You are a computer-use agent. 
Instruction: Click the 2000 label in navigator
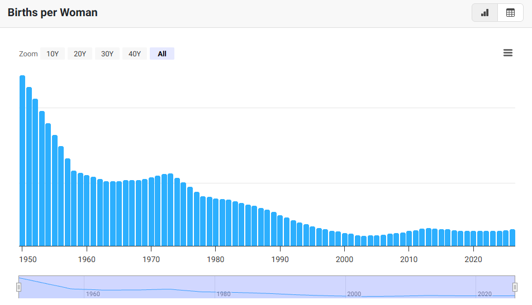[x=354, y=294]
